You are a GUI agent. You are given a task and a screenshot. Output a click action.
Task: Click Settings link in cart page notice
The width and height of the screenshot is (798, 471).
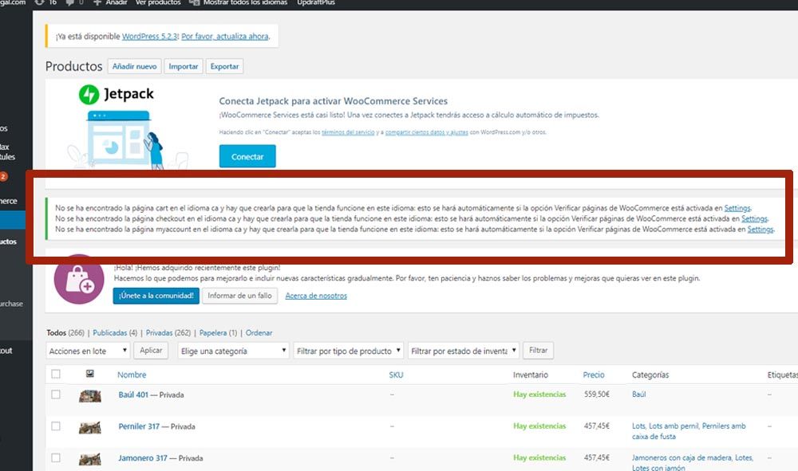point(737,208)
